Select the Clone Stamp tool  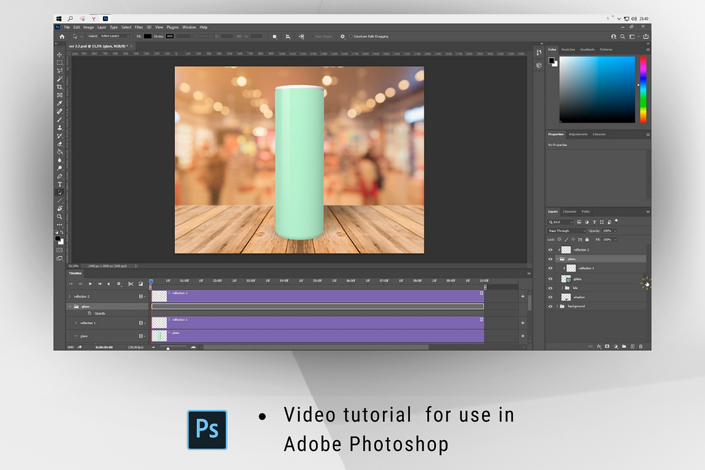60,127
